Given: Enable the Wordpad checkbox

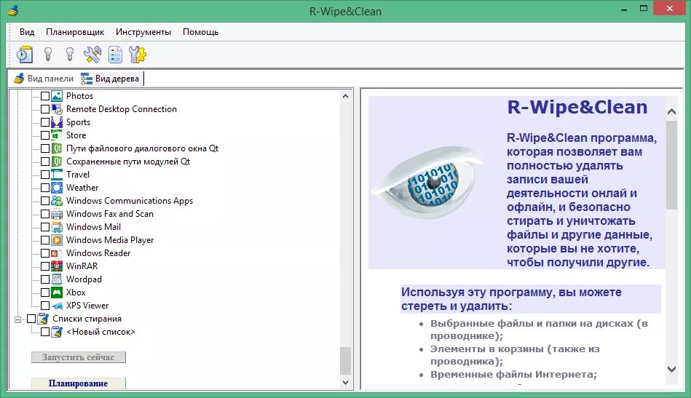Looking at the screenshot, I should click(x=45, y=279).
